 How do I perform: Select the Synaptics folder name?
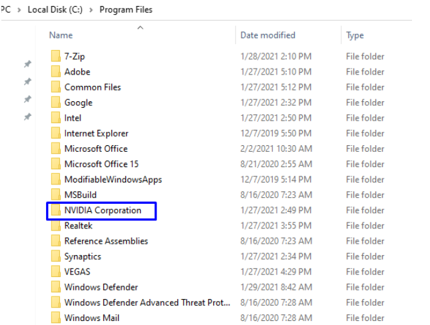[x=83, y=257]
